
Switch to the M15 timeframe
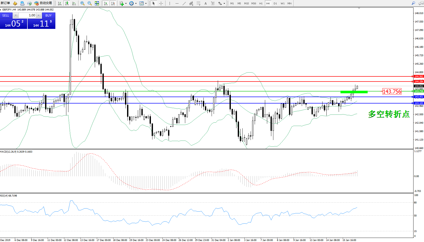tap(246, 3)
